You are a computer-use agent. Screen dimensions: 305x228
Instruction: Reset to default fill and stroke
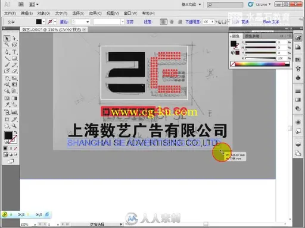click(x=6, y=142)
